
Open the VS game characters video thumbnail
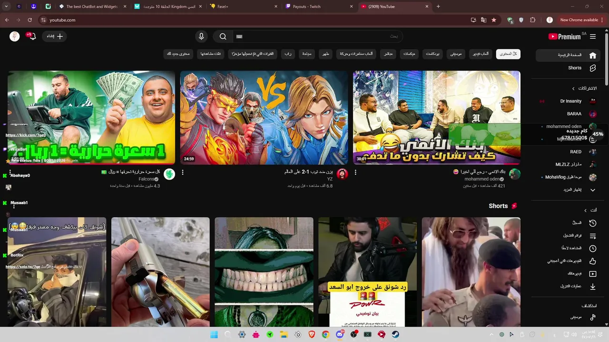pyautogui.click(x=264, y=118)
